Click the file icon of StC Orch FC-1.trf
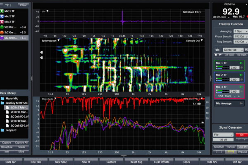 (x=7, y=116)
